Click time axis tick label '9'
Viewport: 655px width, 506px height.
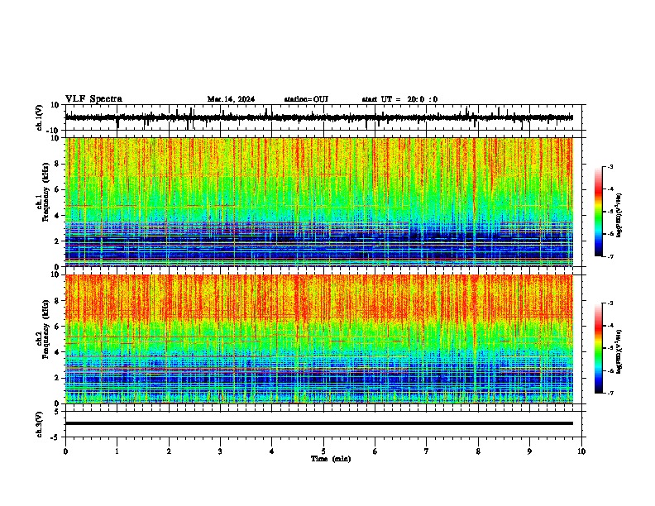tap(529, 451)
